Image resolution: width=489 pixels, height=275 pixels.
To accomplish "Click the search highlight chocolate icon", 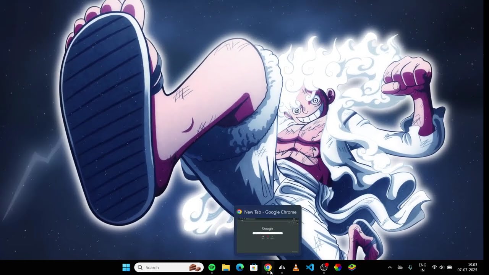I will pos(195,267).
